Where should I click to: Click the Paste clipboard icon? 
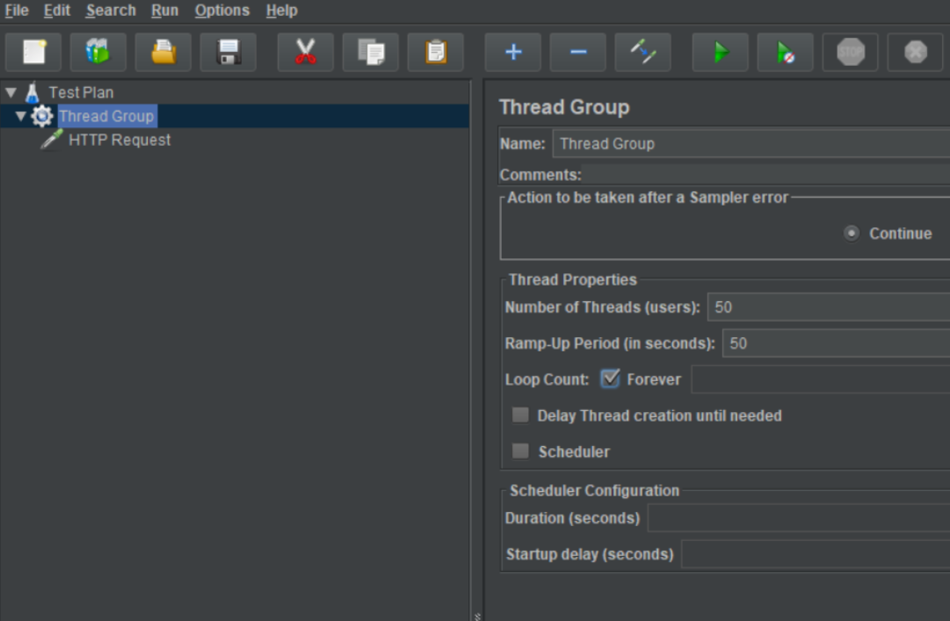pyautogui.click(x=436, y=53)
